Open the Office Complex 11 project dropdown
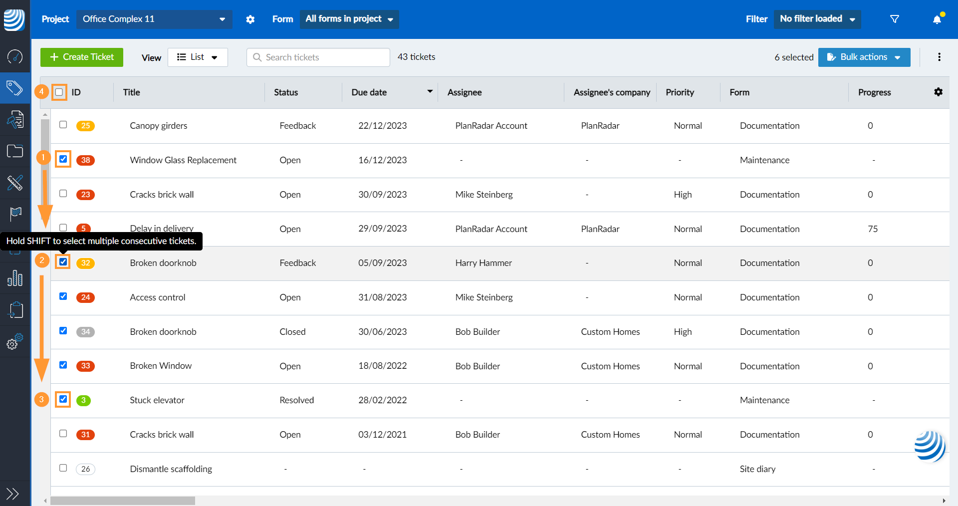The width and height of the screenshot is (958, 506). click(x=154, y=19)
